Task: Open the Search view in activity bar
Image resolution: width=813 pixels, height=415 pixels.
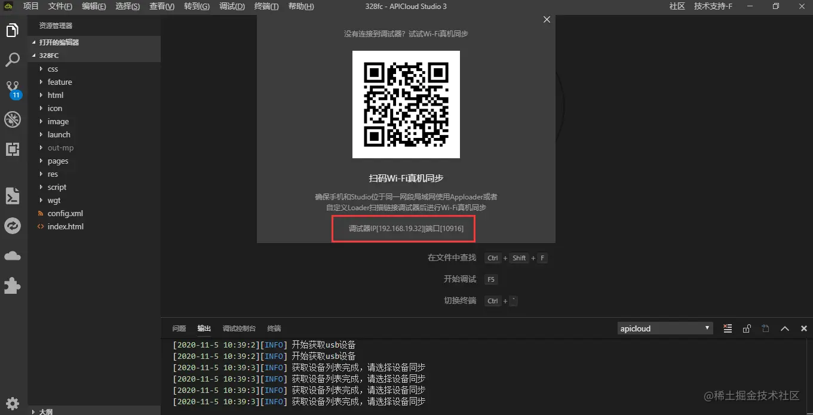Action: (13, 60)
